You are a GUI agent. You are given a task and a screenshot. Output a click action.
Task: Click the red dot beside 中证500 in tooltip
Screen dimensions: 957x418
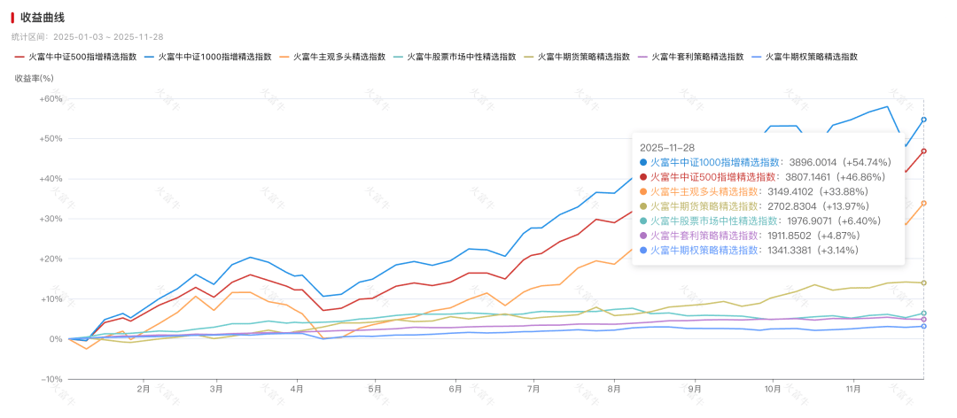tap(643, 177)
